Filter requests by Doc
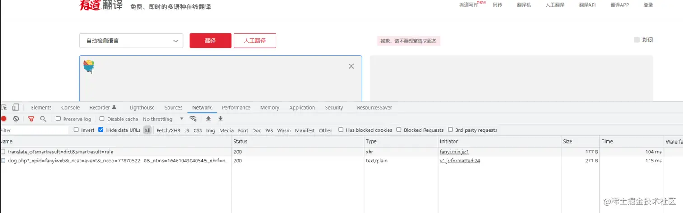Viewport: 683px width, 213px height. point(257,130)
